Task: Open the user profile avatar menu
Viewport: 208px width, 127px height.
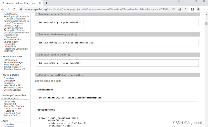Action: point(198,9)
